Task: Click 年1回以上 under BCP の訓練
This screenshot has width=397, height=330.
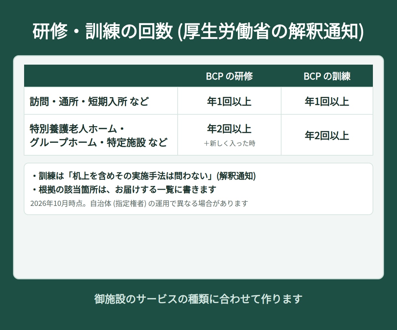Action: [x=327, y=102]
